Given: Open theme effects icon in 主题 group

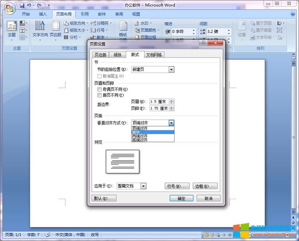Looking at the screenshot, I should pyautogui.click(x=23, y=37).
